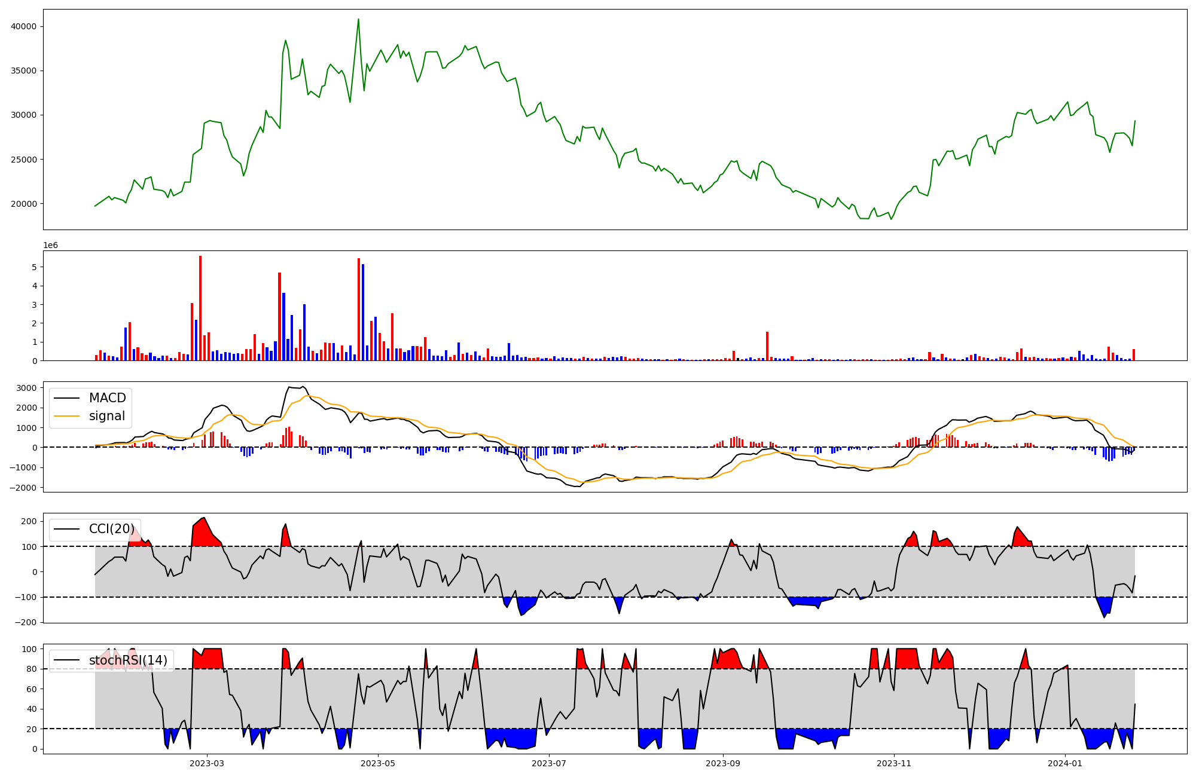Screen dimensions: 1196x777
Task: Click the 3000 tick on MACD axis
Action: [27, 388]
